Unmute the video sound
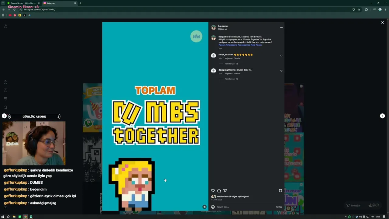 pyautogui.click(x=204, y=207)
